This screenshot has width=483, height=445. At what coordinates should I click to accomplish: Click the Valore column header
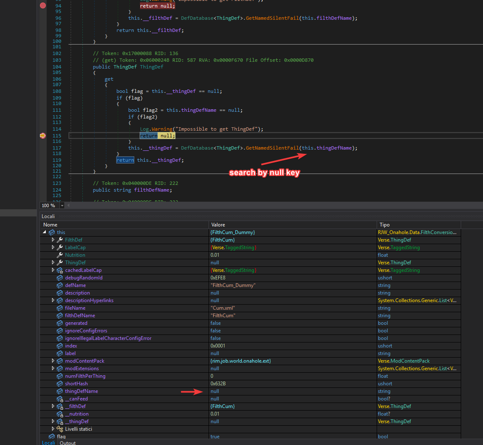218,224
